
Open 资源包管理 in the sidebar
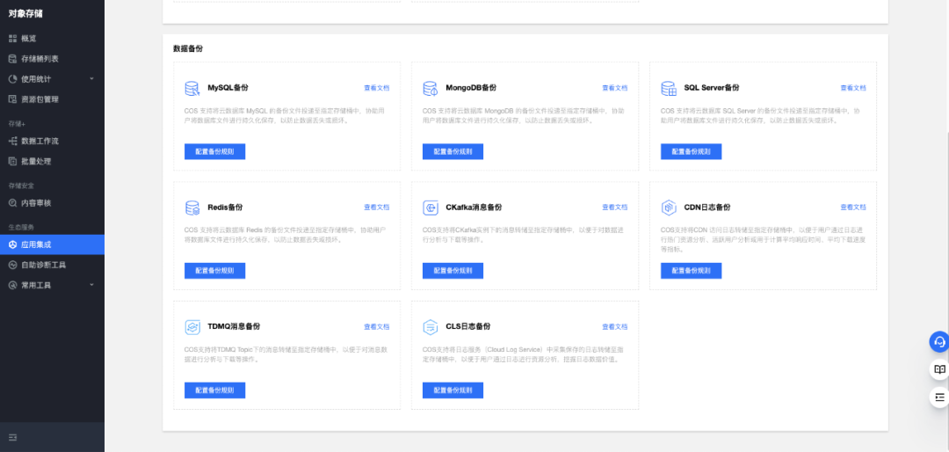[52, 99]
